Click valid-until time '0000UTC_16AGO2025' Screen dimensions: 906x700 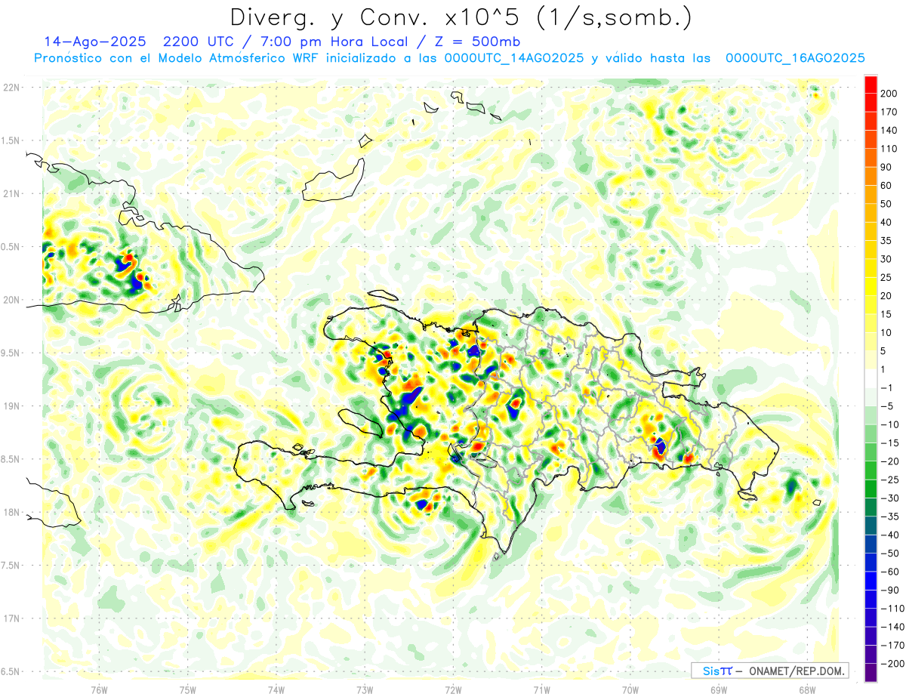[x=795, y=58]
